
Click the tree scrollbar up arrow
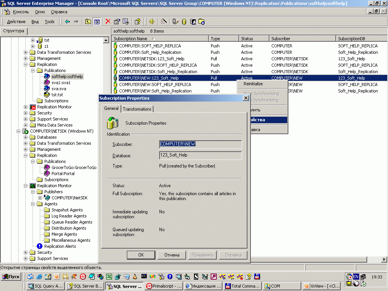coord(106,40)
